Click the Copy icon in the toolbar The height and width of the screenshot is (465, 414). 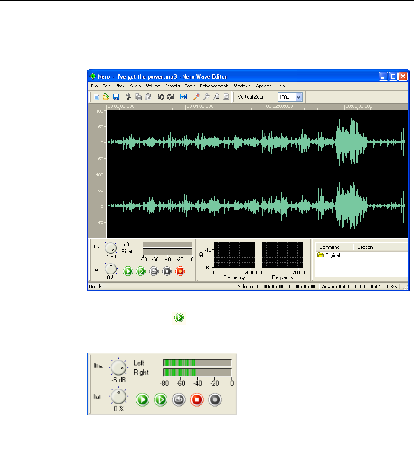click(x=138, y=97)
